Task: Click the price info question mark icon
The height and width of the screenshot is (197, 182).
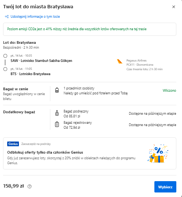Action: pyautogui.click(x=30, y=186)
